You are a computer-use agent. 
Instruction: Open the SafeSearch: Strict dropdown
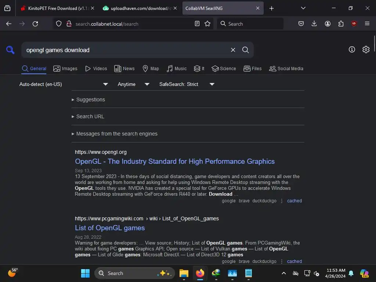(187, 84)
